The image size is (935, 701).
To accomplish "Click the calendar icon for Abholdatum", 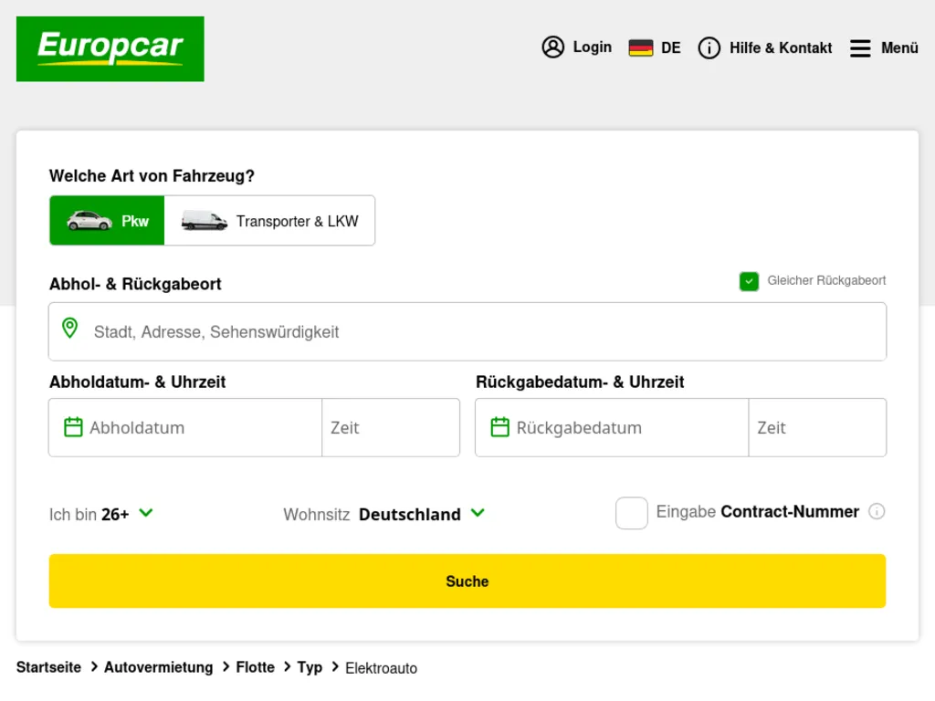I will [72, 426].
